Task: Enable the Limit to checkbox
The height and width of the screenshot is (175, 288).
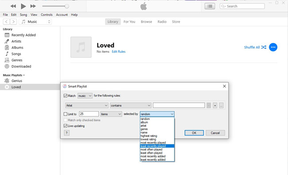Action: click(66, 114)
